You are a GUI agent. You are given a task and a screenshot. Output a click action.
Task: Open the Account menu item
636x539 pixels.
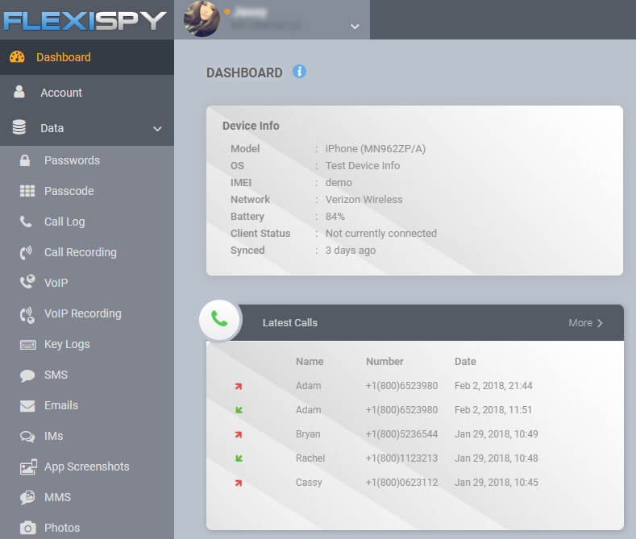61,93
